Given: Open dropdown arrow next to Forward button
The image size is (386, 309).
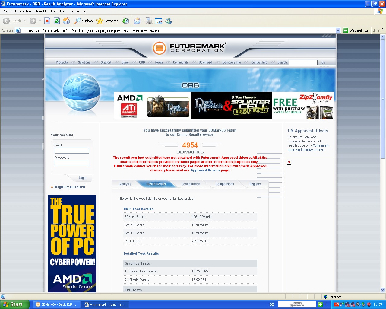Looking at the screenshot, I should point(40,21).
